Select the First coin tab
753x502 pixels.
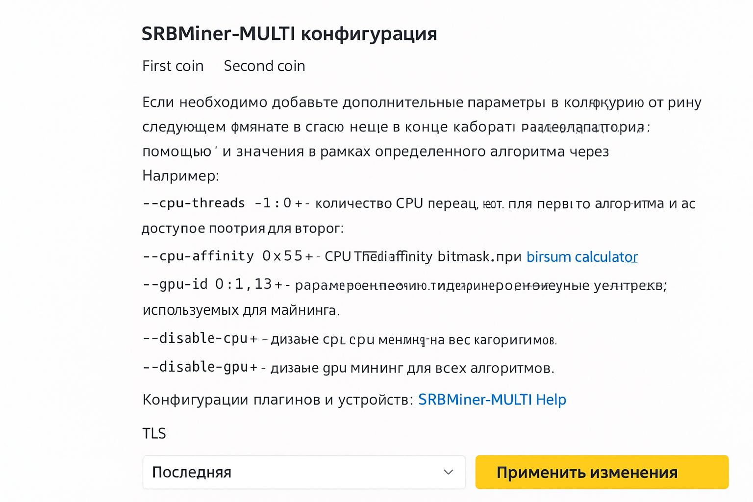click(173, 66)
